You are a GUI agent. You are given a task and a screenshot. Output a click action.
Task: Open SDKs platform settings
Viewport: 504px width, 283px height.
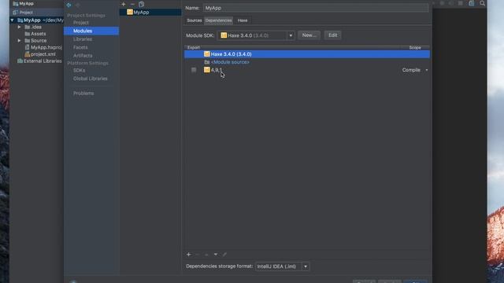[79, 70]
